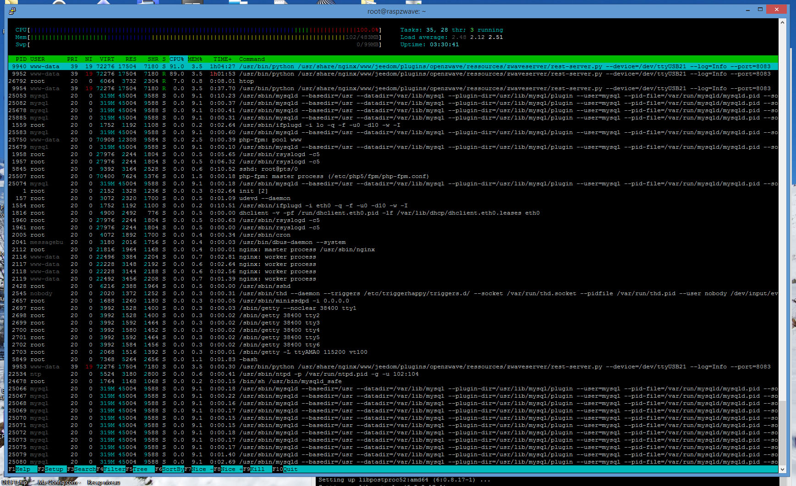Screen dimensions: 796x486
Task: Open DELFI ship desktop shortcut
Action: coord(14,482)
